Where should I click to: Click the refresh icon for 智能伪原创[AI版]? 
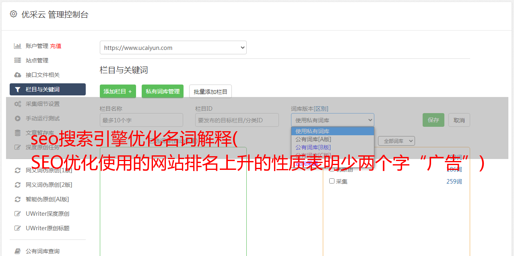coord(18,199)
